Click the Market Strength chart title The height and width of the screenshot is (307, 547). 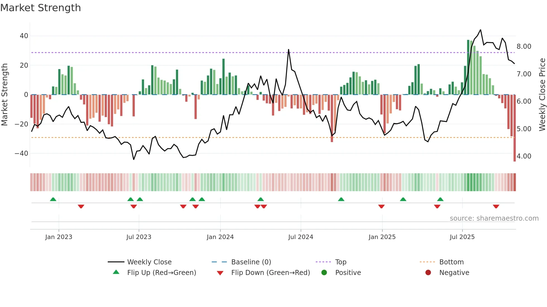pos(41,8)
